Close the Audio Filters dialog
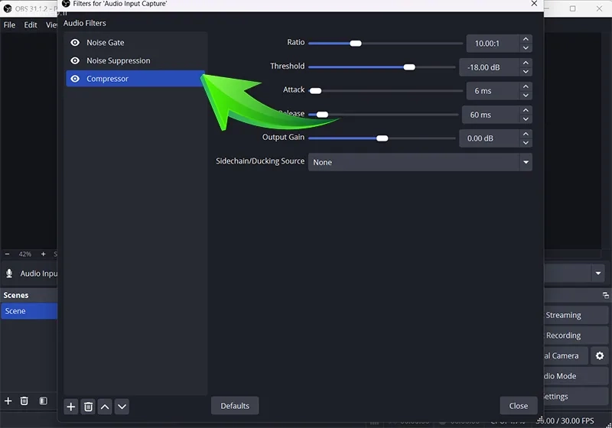 (518, 406)
